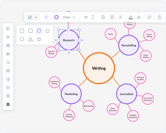Open the shape switcher icon in toolbar
This screenshot has width=166, height=133.
tap(30, 17)
